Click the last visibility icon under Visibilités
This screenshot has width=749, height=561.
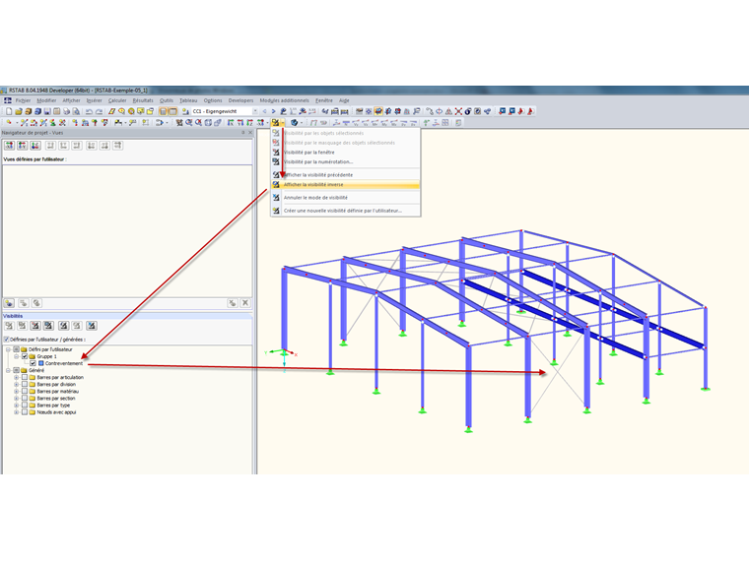coord(92,326)
